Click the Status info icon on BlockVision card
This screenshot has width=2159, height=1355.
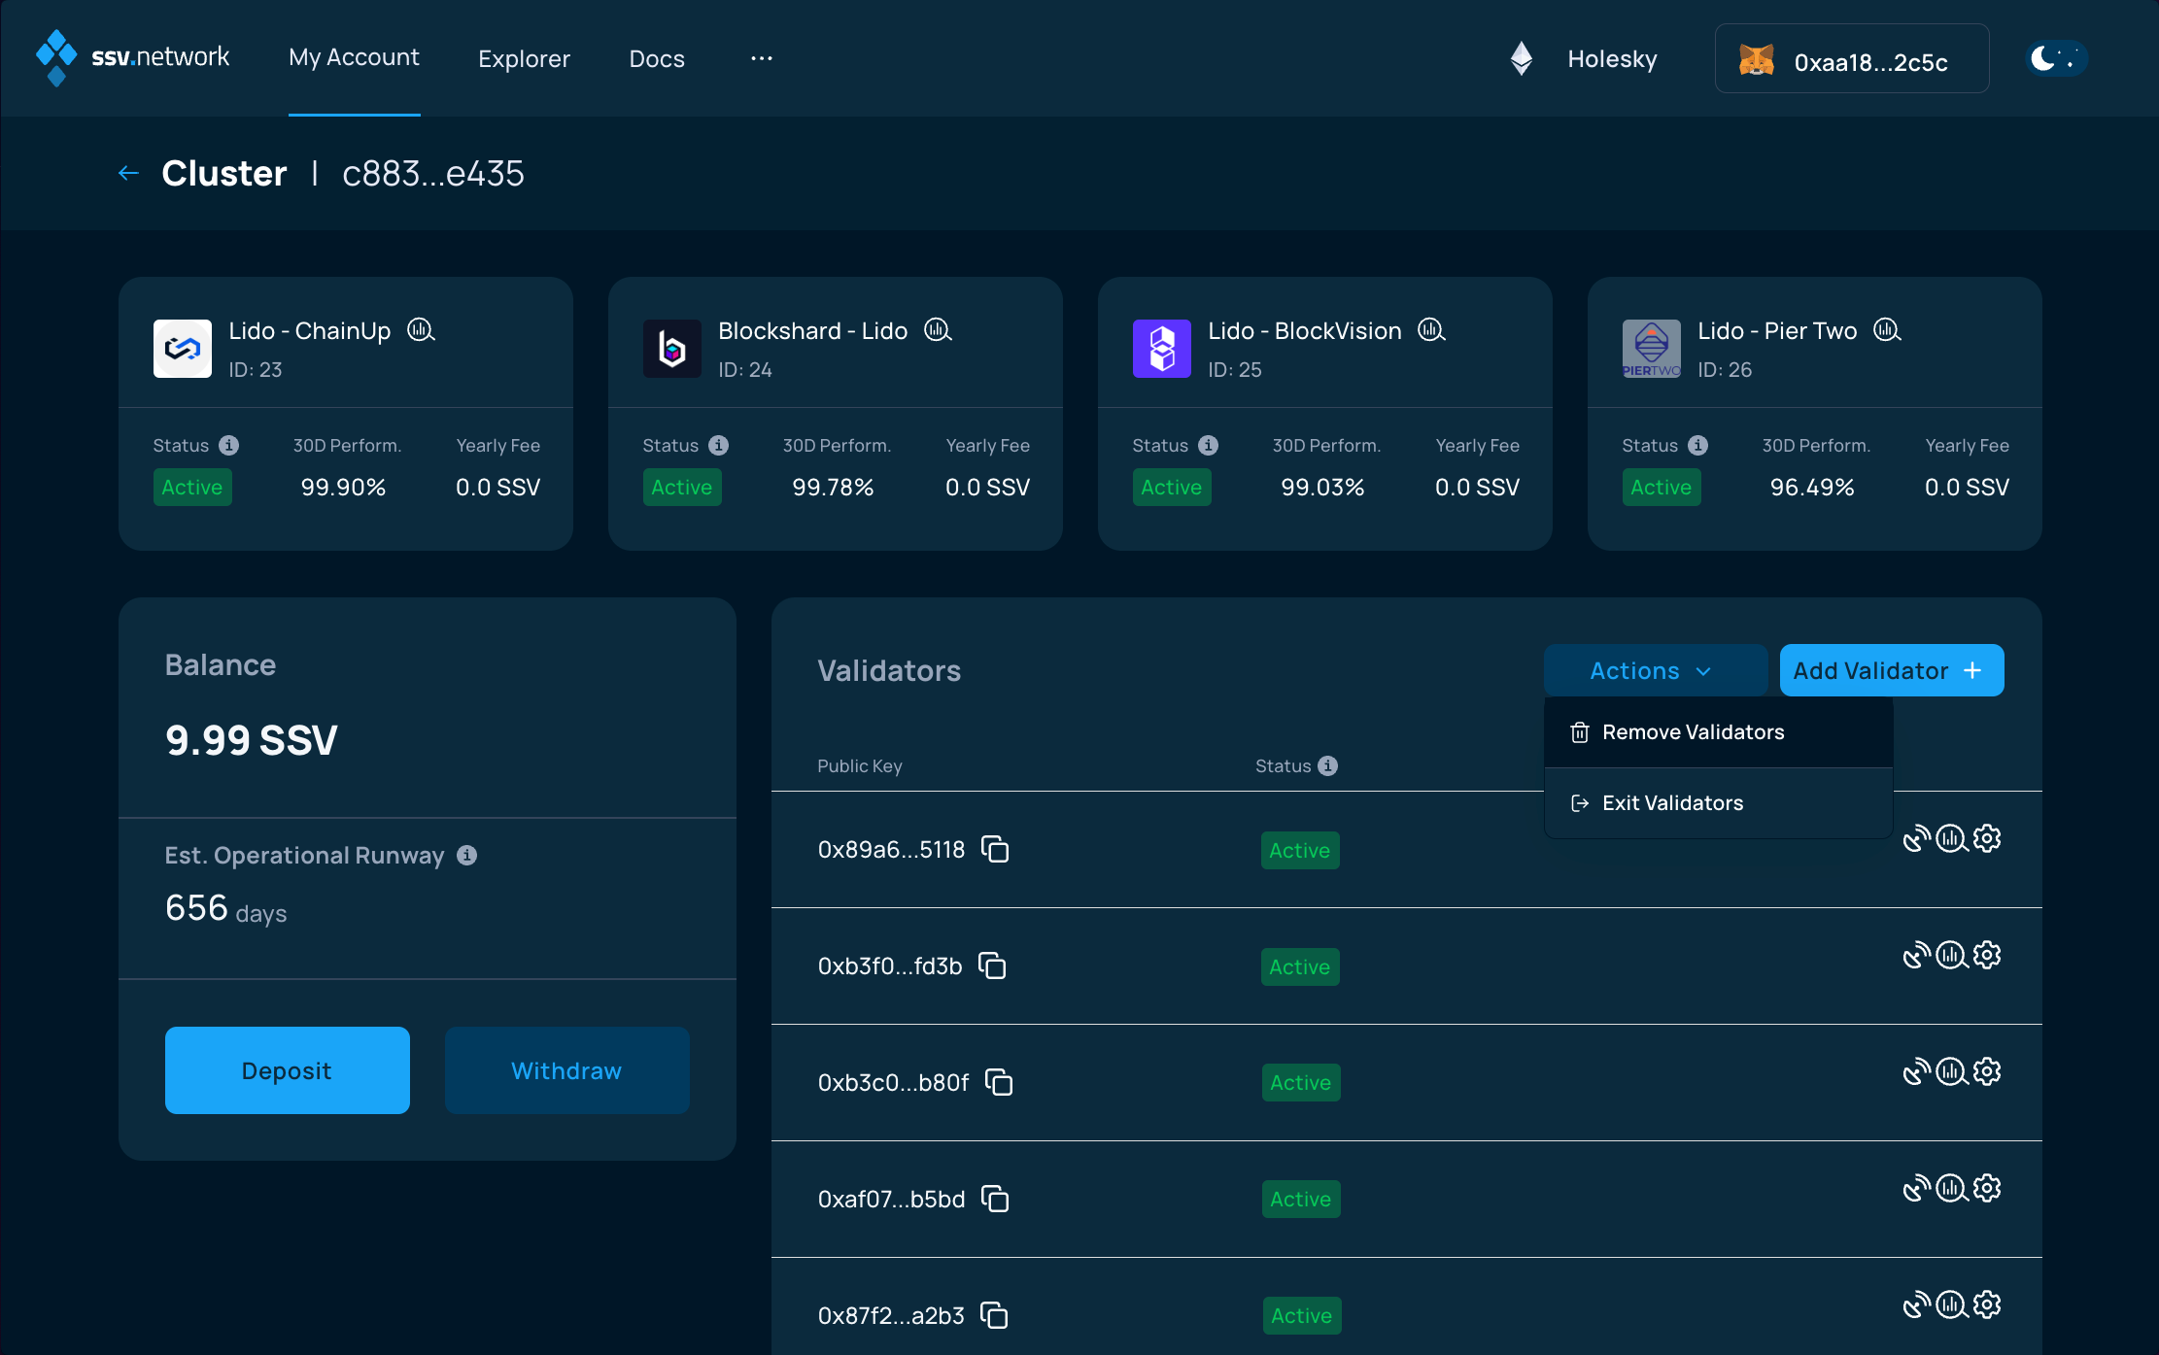(1209, 445)
